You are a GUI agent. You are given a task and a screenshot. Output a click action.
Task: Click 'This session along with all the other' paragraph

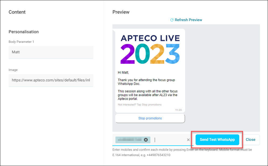tap(148, 95)
